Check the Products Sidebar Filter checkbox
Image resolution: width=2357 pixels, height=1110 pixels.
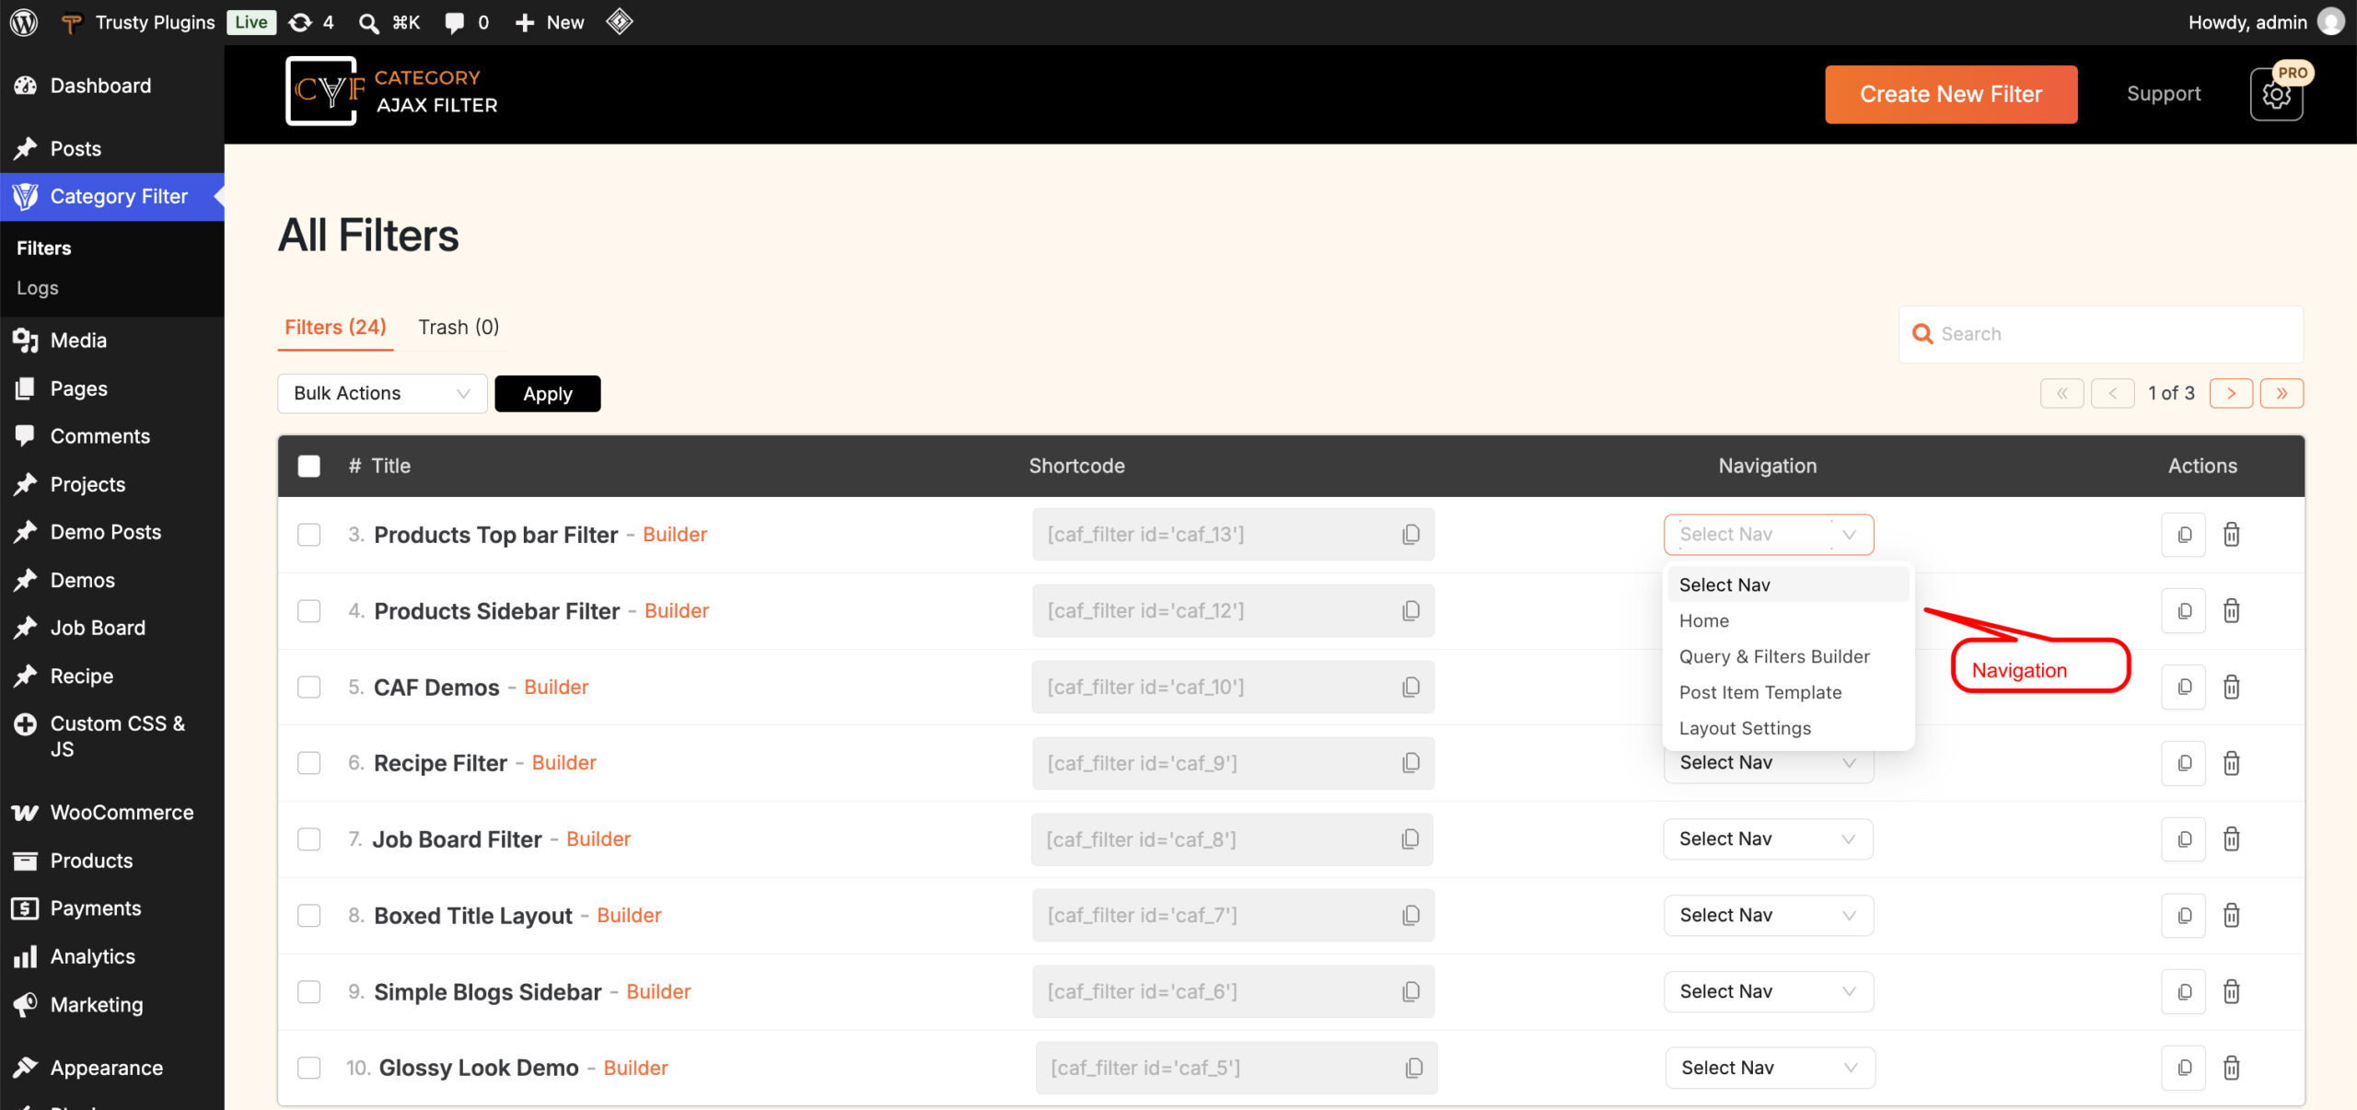point(309,611)
